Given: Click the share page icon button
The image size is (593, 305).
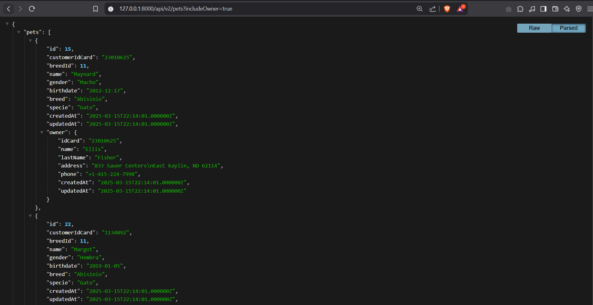Looking at the screenshot, I should (x=432, y=9).
